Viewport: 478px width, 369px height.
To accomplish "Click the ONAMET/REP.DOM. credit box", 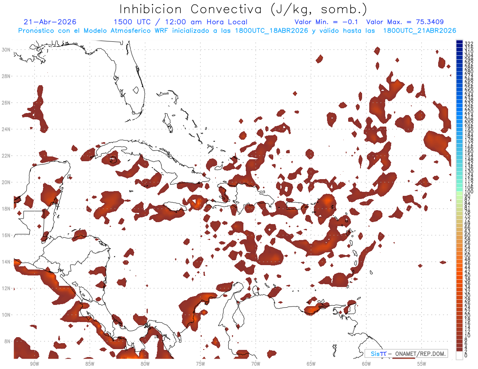I will [406, 353].
